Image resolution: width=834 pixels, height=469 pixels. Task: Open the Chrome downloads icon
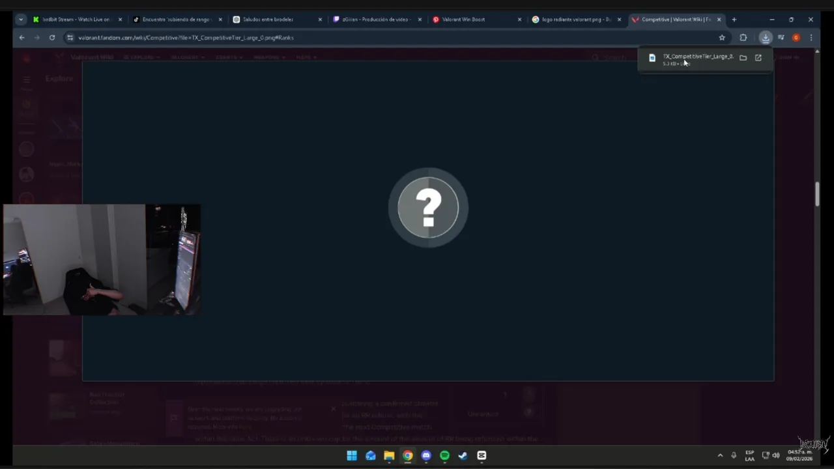point(766,38)
